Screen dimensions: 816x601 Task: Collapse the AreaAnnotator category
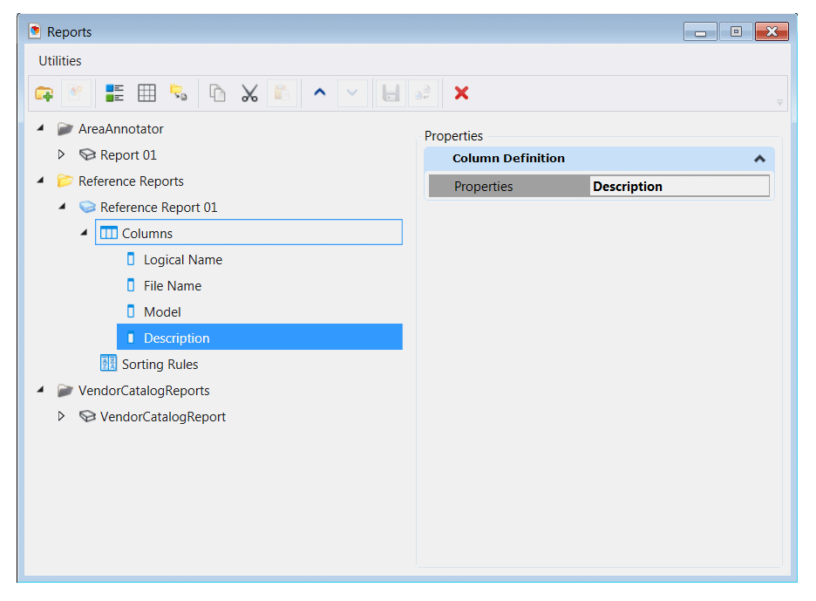tap(41, 128)
